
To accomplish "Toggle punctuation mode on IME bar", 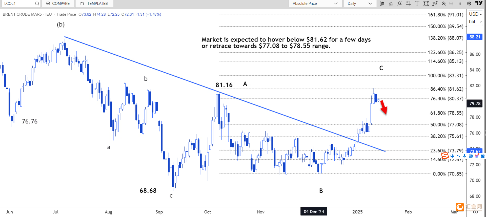I will click(458, 156).
